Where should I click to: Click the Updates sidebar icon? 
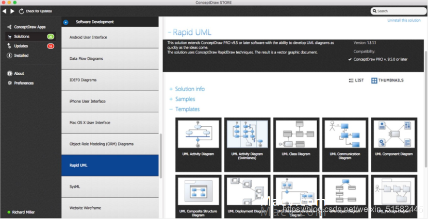point(10,46)
